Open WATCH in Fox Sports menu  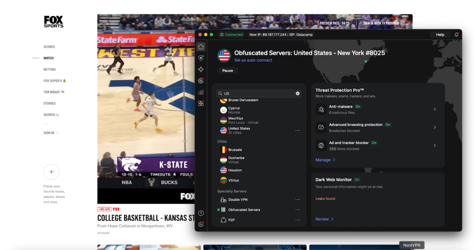pyautogui.click(x=48, y=58)
